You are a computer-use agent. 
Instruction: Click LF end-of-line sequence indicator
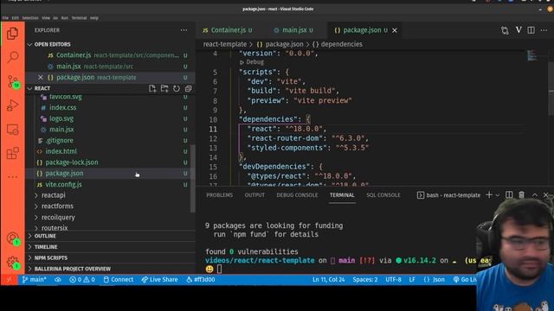coord(412,280)
